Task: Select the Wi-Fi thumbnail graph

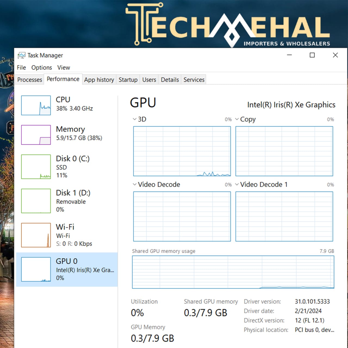Action: point(36,235)
